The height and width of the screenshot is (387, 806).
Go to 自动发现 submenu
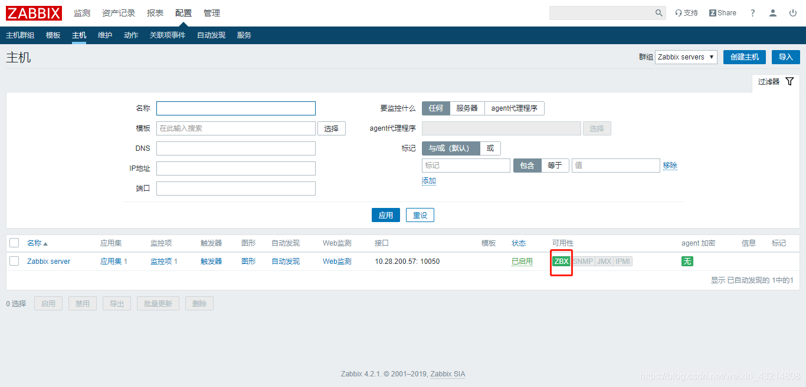(211, 35)
